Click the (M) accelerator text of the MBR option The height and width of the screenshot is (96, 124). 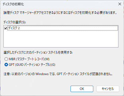(x=47, y=59)
